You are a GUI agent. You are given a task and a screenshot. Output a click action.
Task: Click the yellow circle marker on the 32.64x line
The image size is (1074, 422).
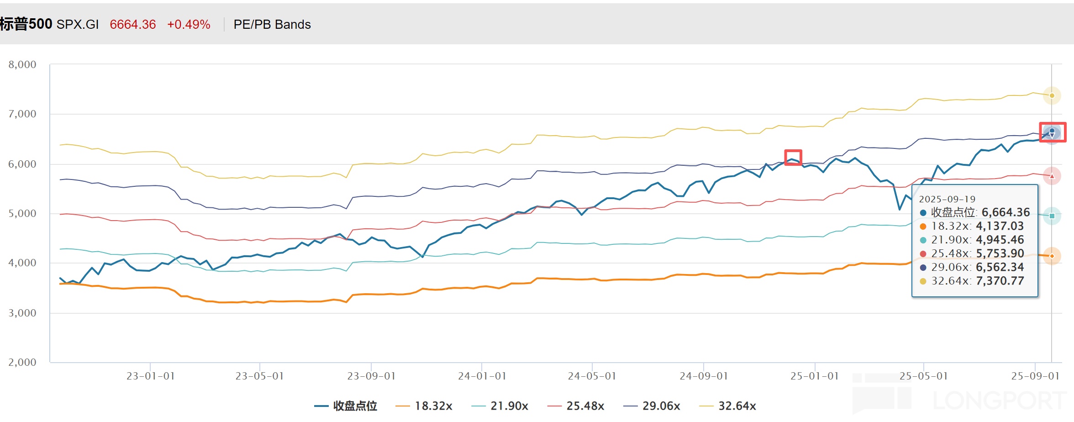(x=1052, y=95)
